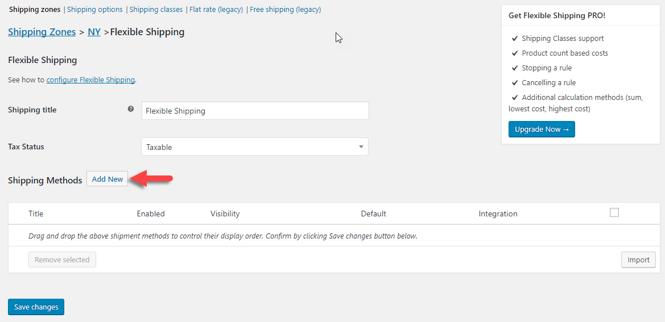Click the Shipping title help icon
The height and width of the screenshot is (322, 665).
pos(131,109)
